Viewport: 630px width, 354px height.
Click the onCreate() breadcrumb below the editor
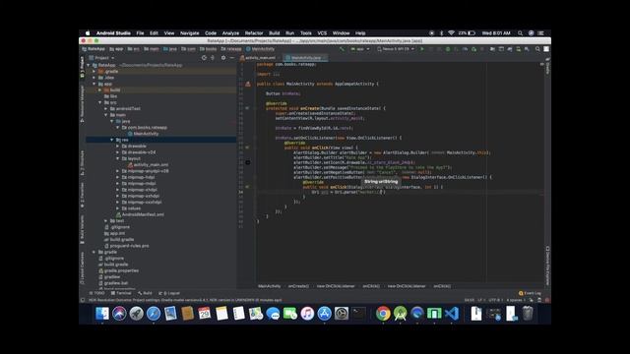tap(298, 286)
